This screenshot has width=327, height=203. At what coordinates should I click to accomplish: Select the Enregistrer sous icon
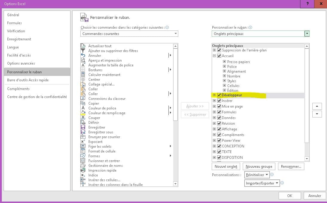(x=83, y=132)
